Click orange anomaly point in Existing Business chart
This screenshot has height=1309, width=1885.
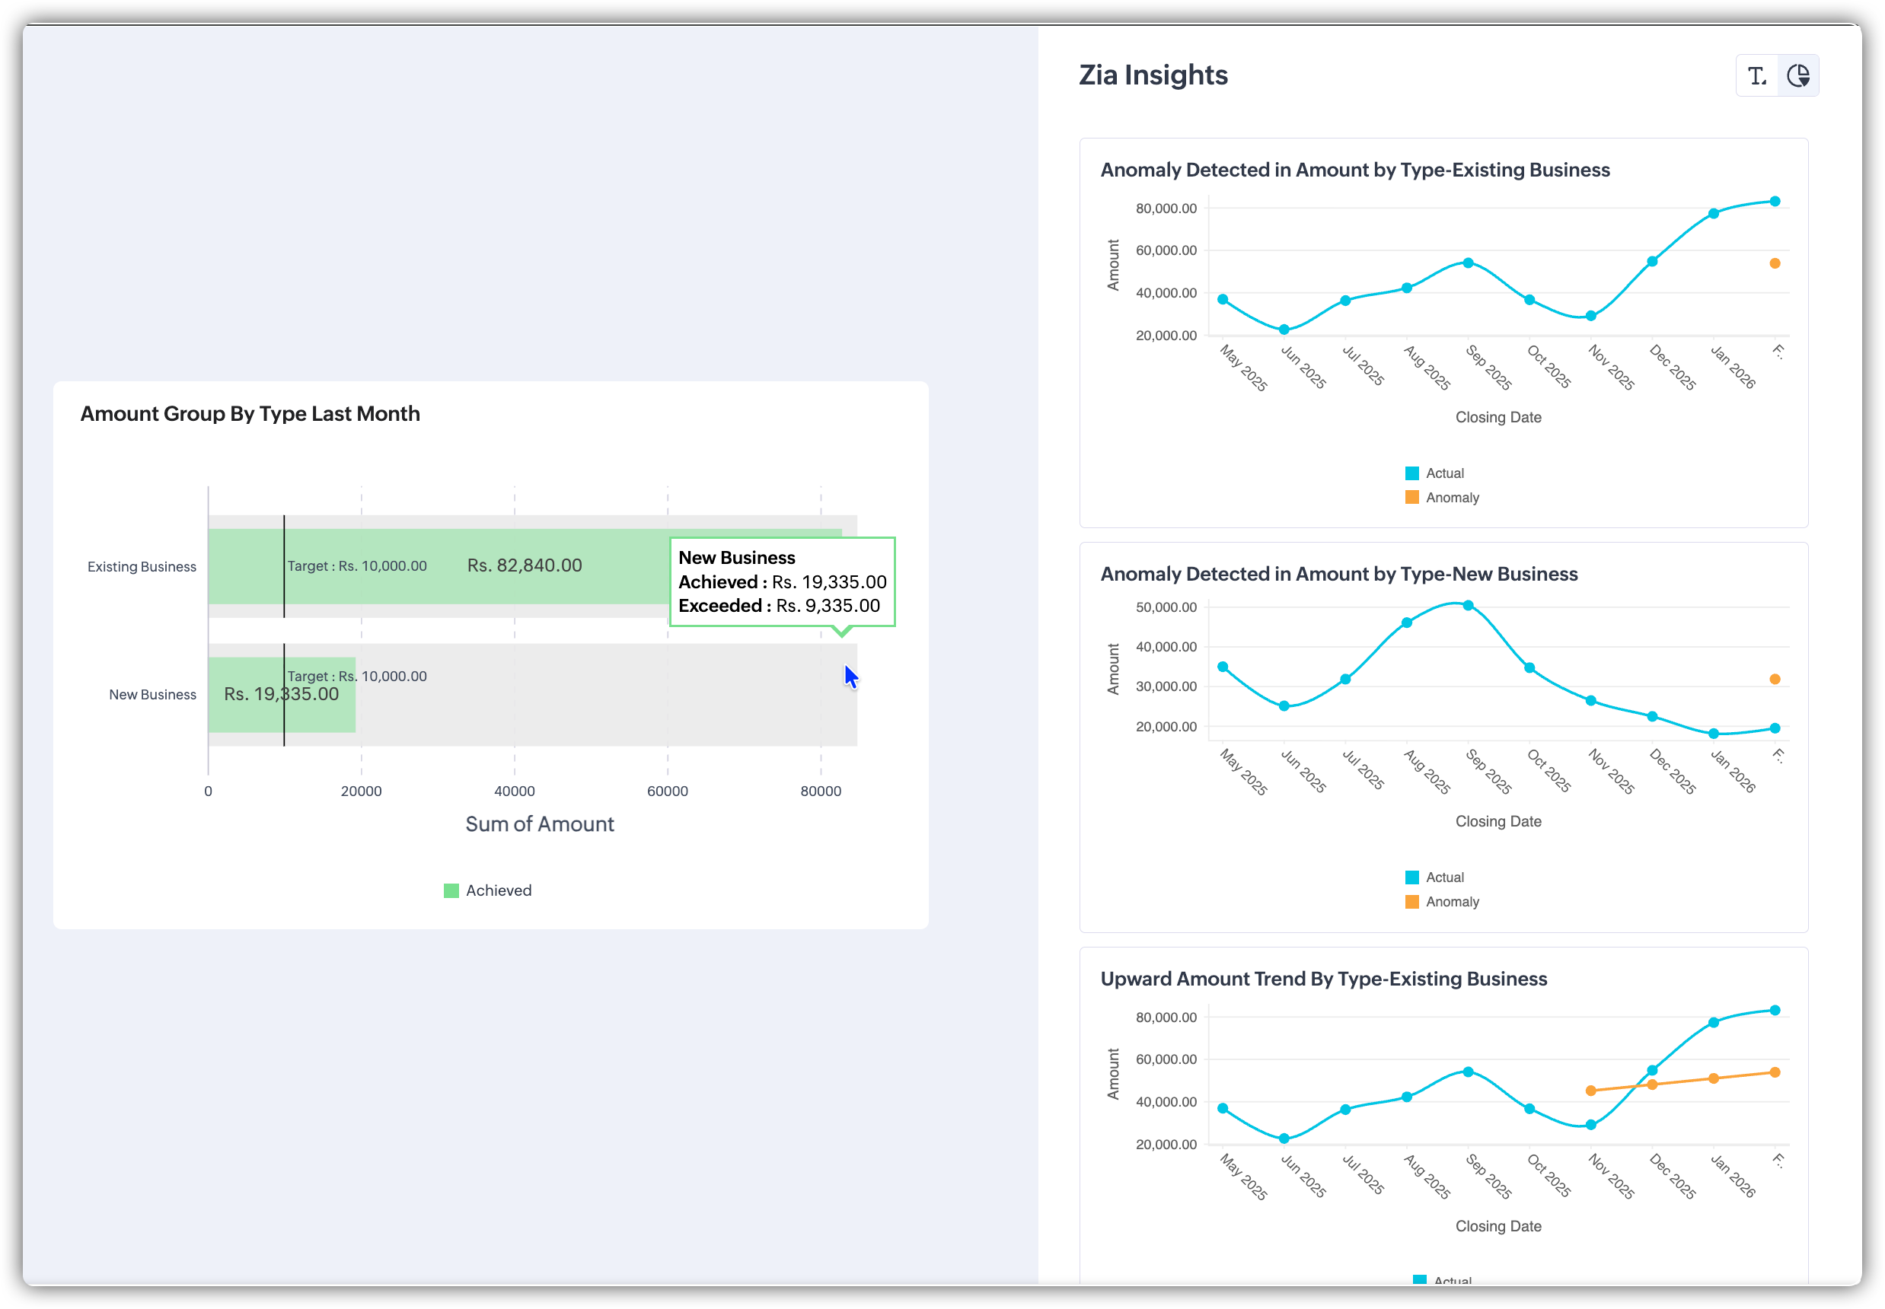click(1775, 263)
